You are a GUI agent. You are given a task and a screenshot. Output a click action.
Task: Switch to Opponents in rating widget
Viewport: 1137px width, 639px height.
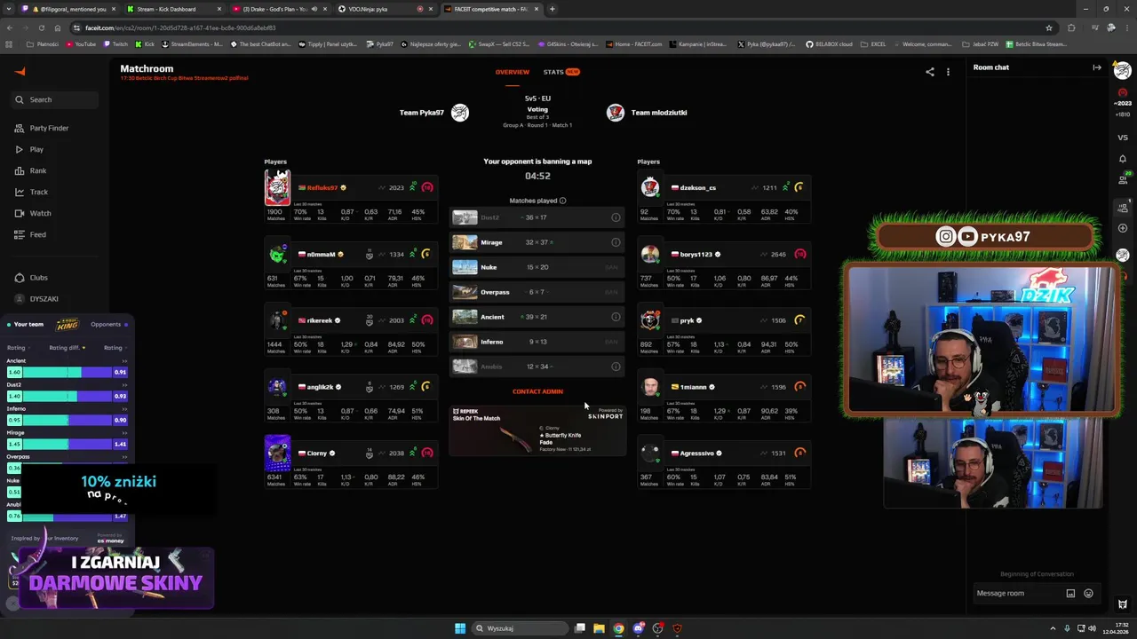tap(108, 324)
